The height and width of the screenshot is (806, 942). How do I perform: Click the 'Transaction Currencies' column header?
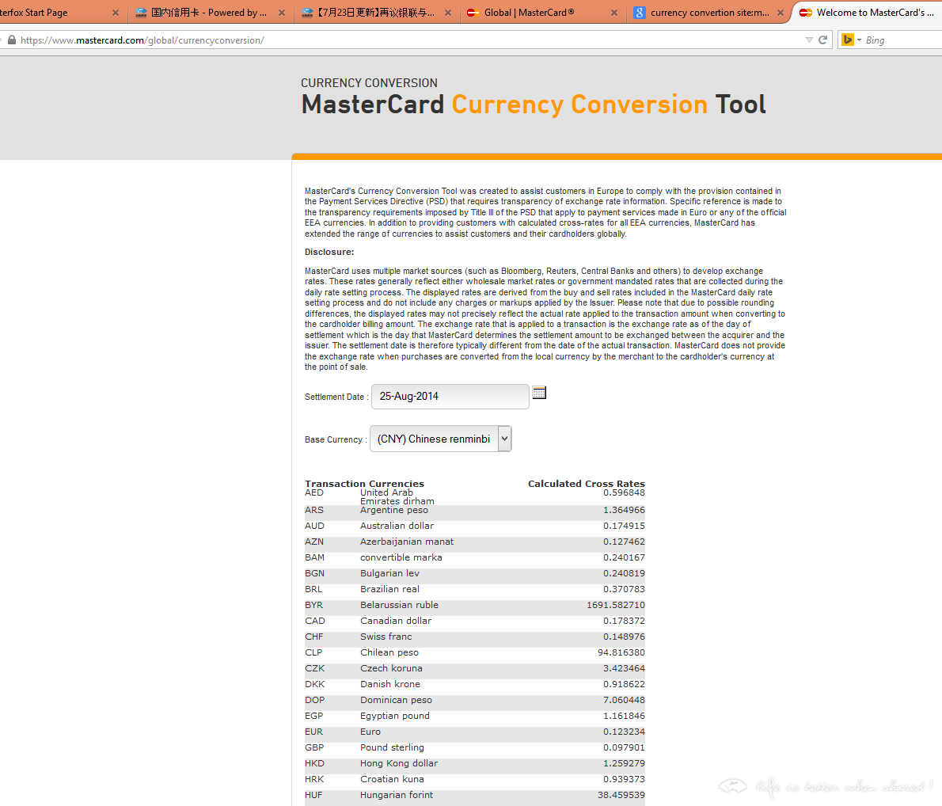point(364,484)
